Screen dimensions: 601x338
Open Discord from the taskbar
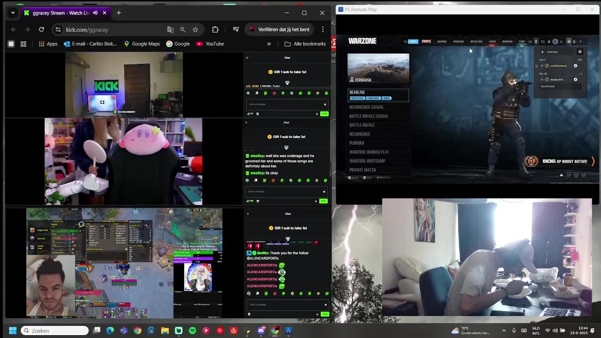coord(261,330)
